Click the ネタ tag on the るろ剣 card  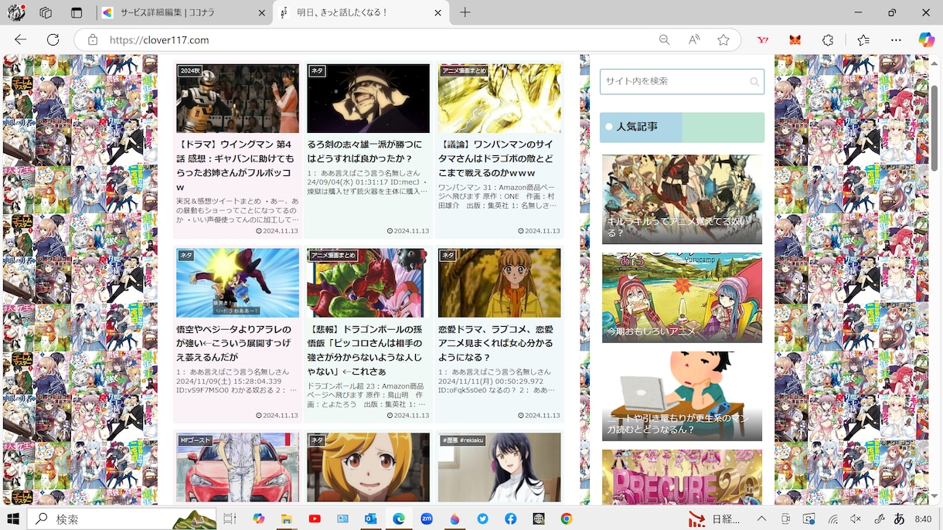pyautogui.click(x=317, y=70)
